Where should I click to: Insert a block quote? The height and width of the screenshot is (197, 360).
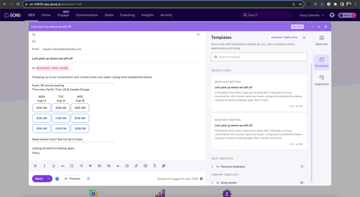coord(118,166)
